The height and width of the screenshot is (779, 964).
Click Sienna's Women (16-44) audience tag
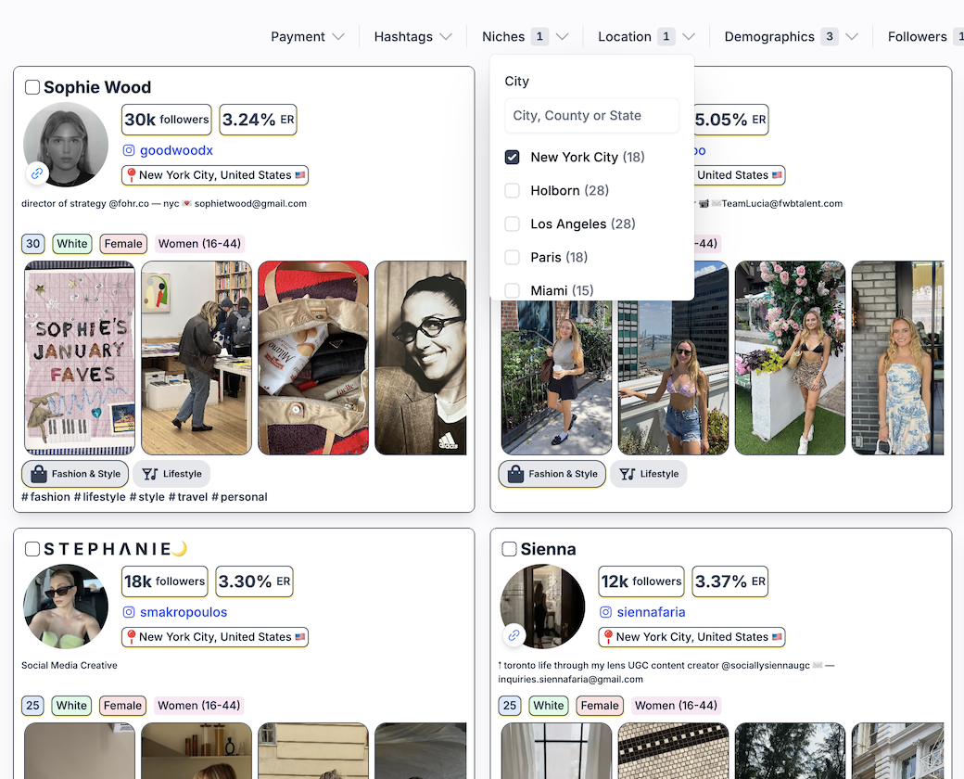[x=676, y=705]
